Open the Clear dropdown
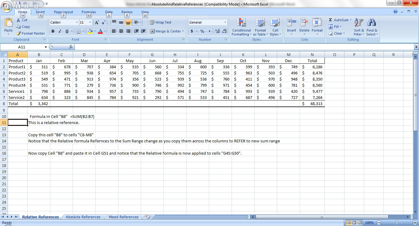Viewport: 419px width, 226px height. coord(336,33)
